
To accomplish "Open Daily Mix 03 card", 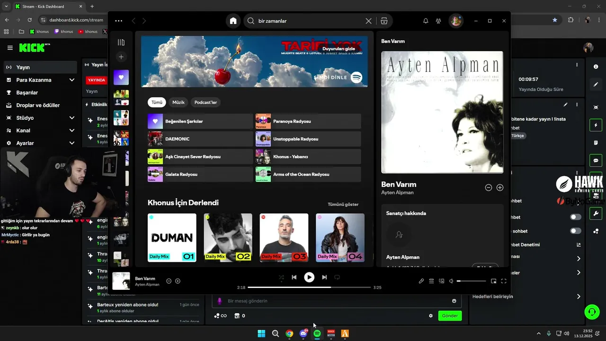I will point(284,237).
